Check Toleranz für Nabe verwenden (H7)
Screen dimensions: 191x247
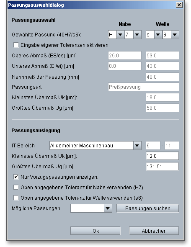16,188
